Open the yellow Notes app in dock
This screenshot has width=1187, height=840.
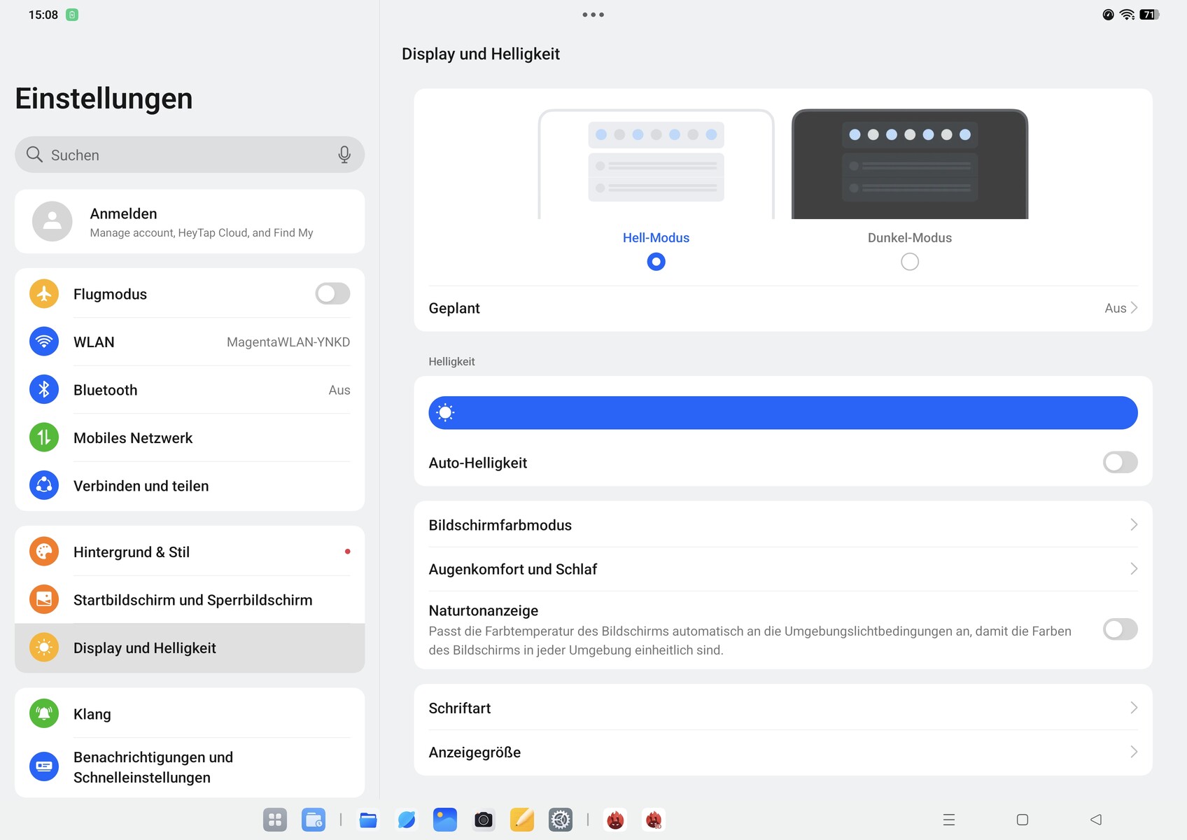pyautogui.click(x=522, y=820)
